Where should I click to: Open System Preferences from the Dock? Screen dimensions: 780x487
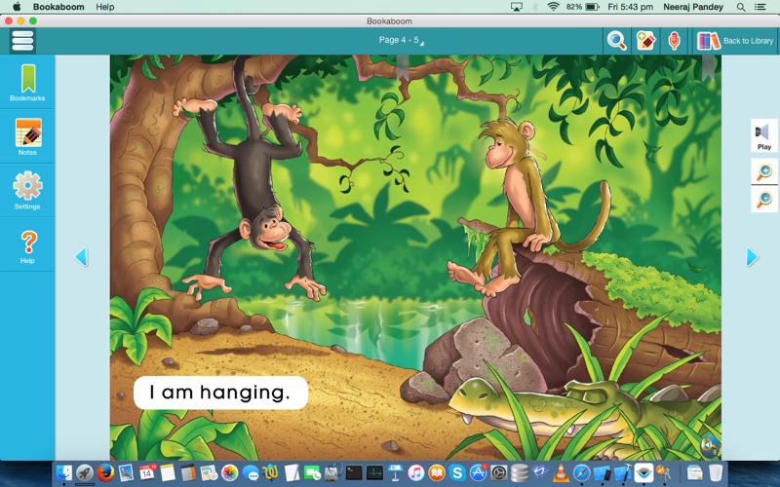pyautogui.click(x=498, y=472)
